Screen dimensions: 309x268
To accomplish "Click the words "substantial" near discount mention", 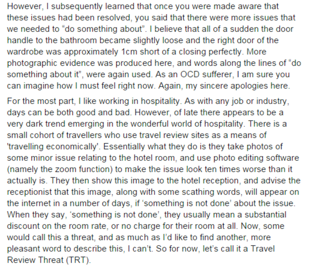I will pos(265,215).
